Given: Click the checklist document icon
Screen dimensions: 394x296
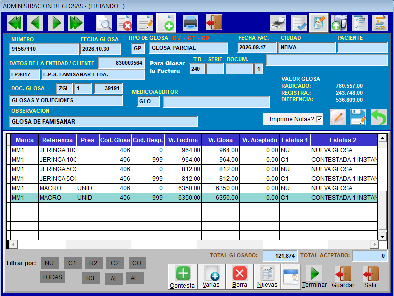Looking at the screenshot, I should pyautogui.click(x=360, y=23).
